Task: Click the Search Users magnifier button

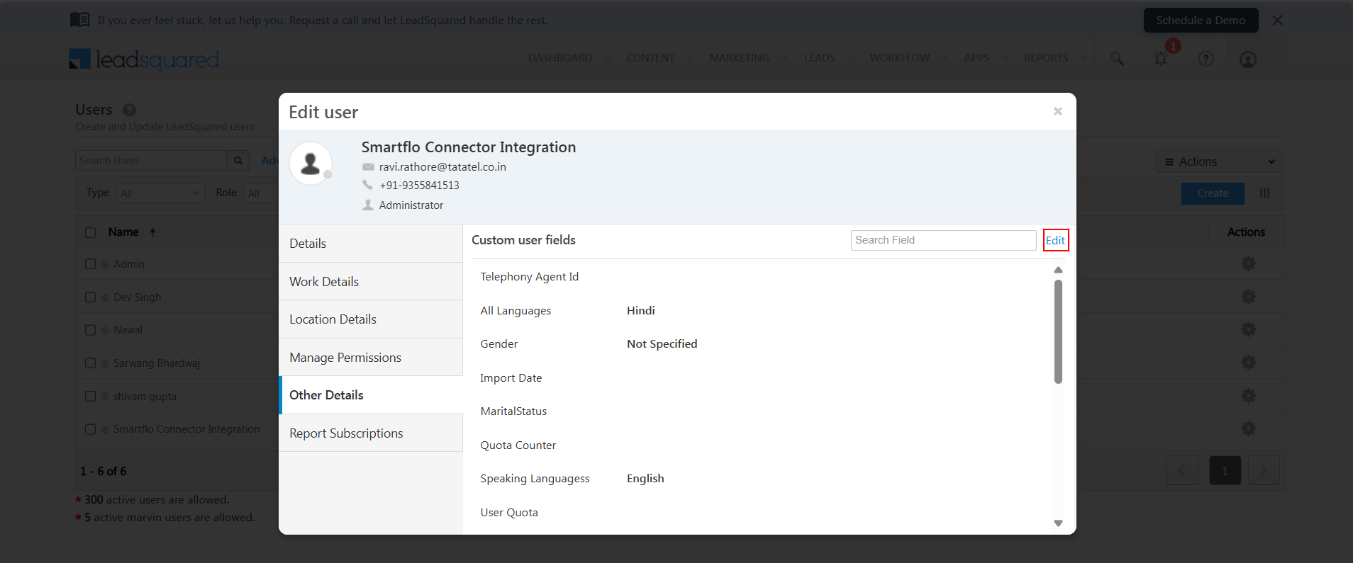Action: pyautogui.click(x=238, y=161)
